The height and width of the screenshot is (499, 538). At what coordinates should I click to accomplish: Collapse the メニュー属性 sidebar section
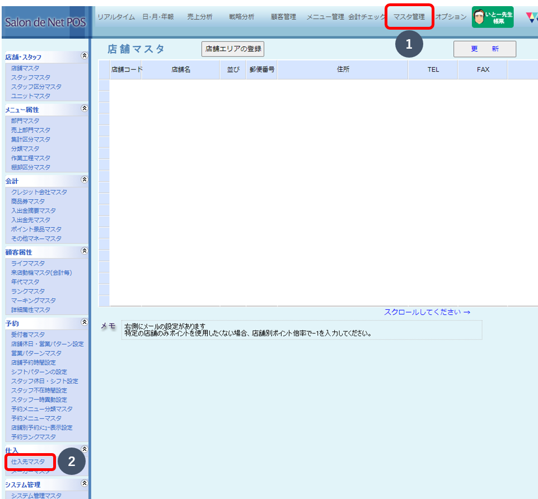(x=85, y=109)
